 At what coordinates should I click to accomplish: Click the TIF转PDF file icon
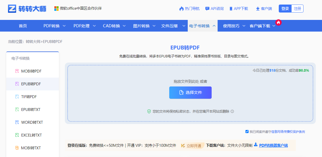(x=17, y=97)
